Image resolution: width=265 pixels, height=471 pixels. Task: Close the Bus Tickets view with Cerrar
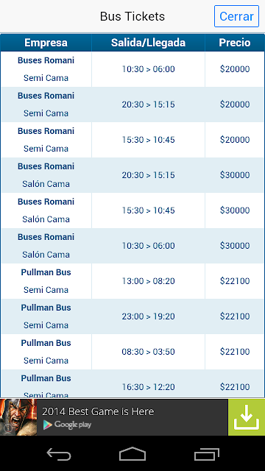pos(236,16)
